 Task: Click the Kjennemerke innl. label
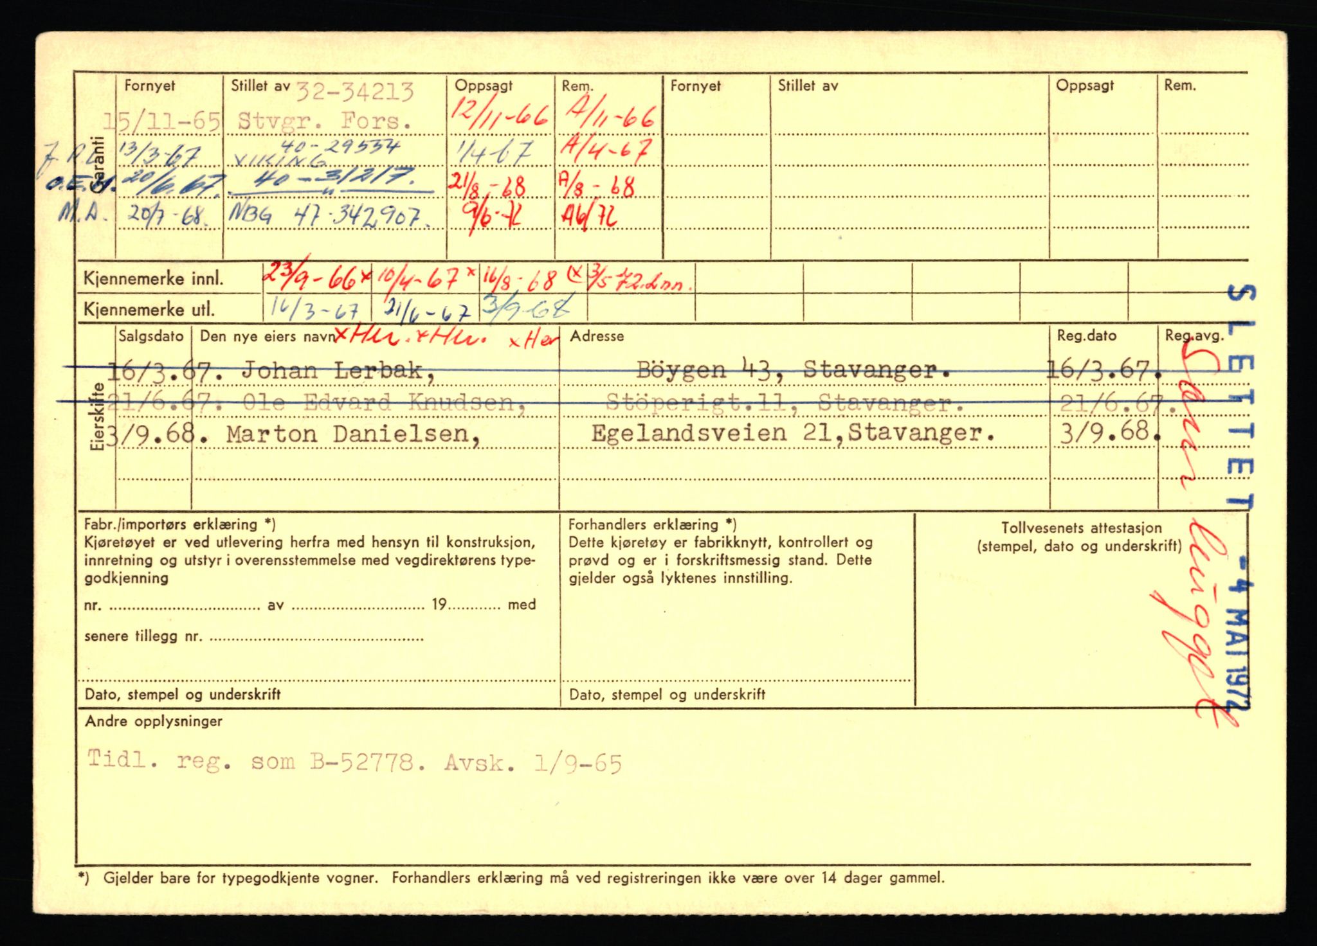pyautogui.click(x=154, y=280)
